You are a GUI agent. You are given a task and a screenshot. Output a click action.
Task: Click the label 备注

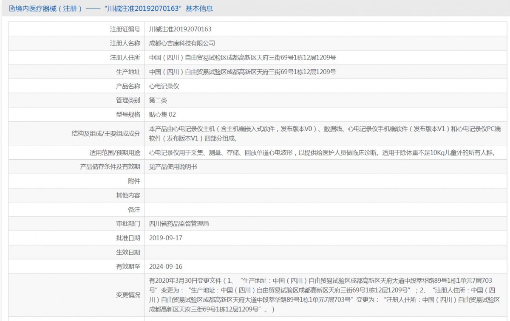(134, 210)
